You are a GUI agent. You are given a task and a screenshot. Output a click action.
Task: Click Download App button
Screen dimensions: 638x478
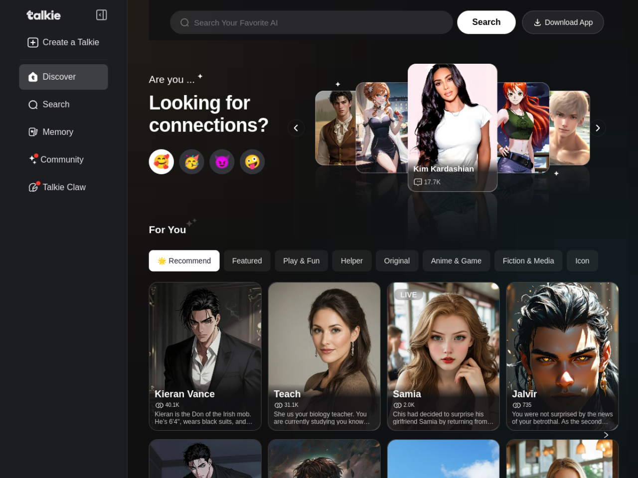click(x=563, y=22)
